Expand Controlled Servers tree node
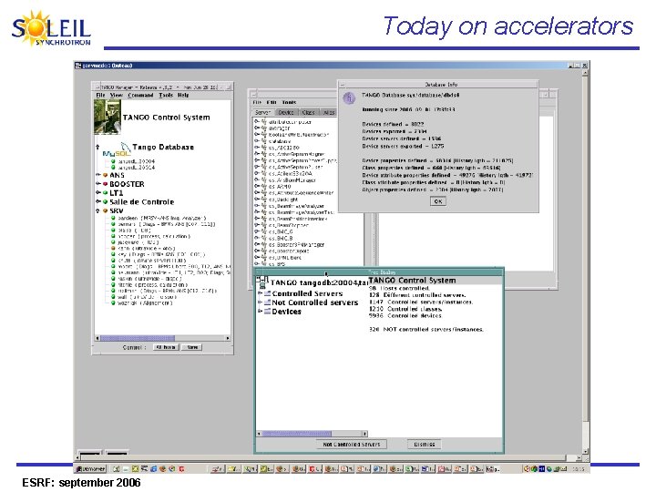Viewport: 656px width, 492px height. [260, 293]
